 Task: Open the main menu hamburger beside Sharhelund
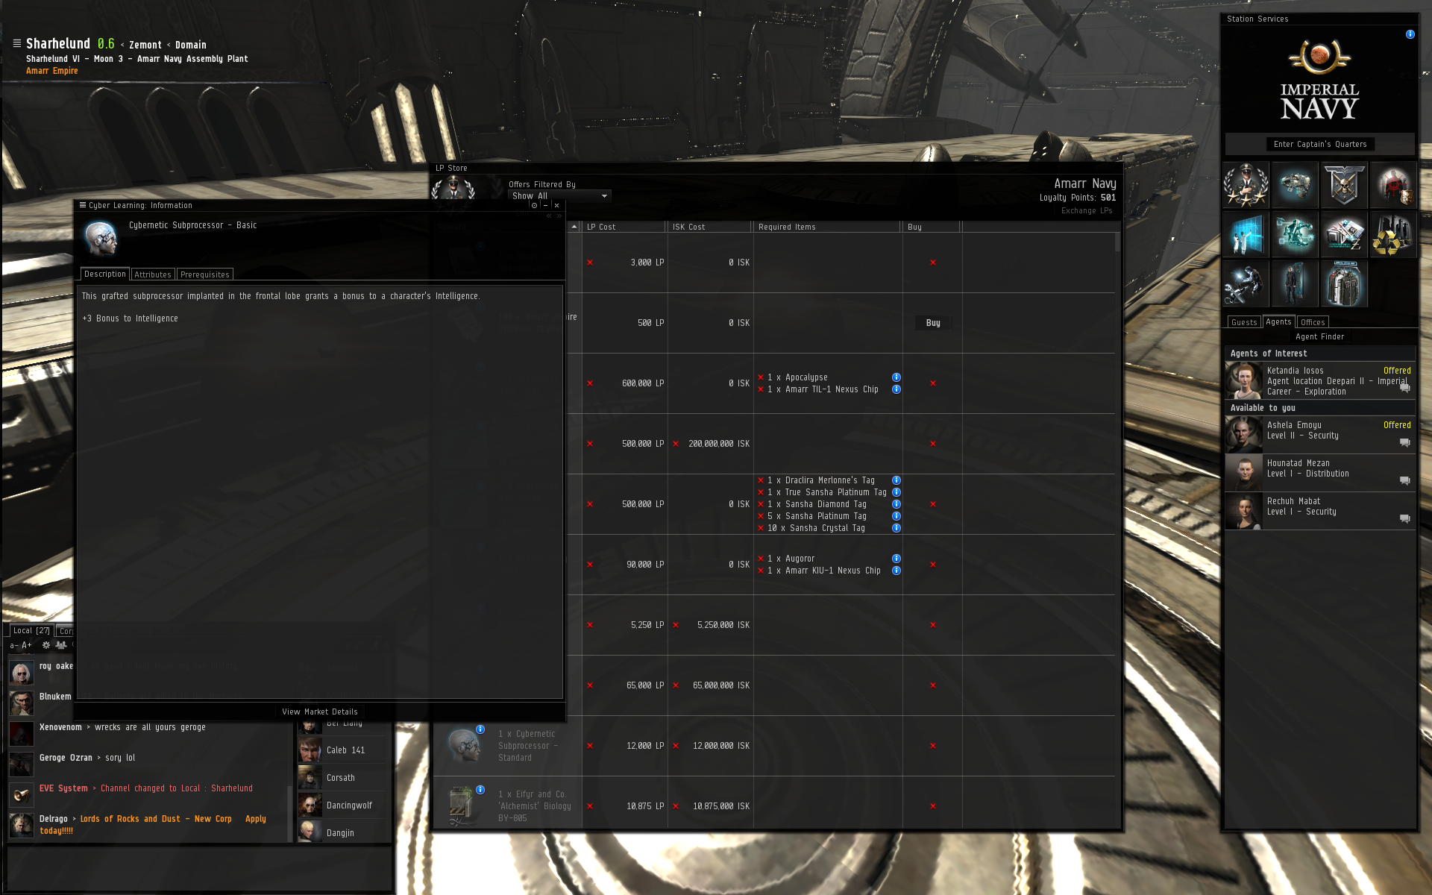16,43
